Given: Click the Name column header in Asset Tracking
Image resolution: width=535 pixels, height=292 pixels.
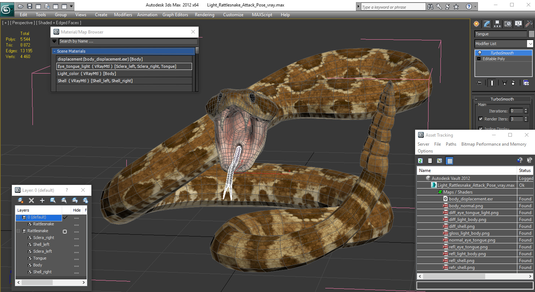Looking at the screenshot, I should point(467,171).
